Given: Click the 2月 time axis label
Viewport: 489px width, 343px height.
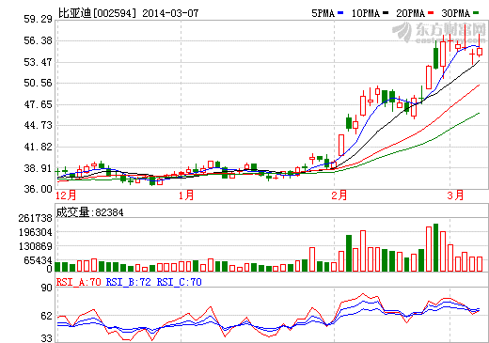Looking at the screenshot, I should (339, 195).
